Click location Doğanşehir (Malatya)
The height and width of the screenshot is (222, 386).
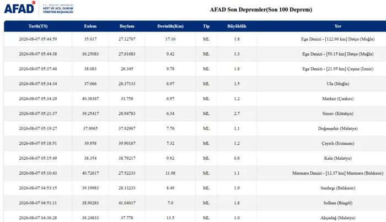click(337, 128)
